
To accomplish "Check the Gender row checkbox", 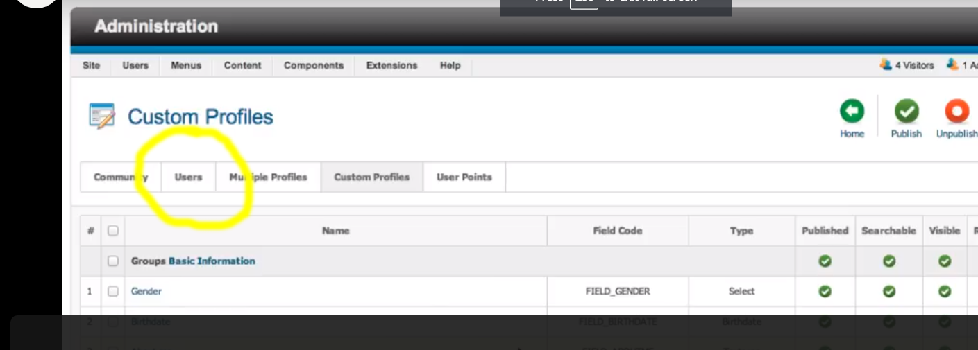I will point(112,292).
